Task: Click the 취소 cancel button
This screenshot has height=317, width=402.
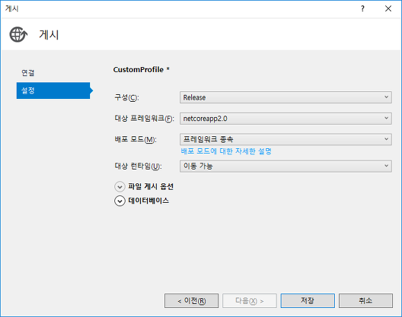Action: coord(365,300)
